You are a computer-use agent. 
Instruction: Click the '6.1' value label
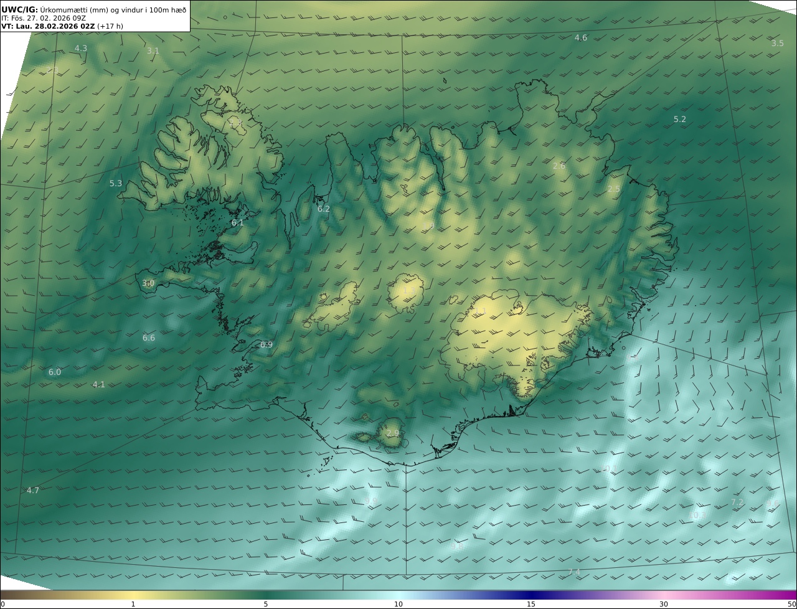tap(238, 222)
